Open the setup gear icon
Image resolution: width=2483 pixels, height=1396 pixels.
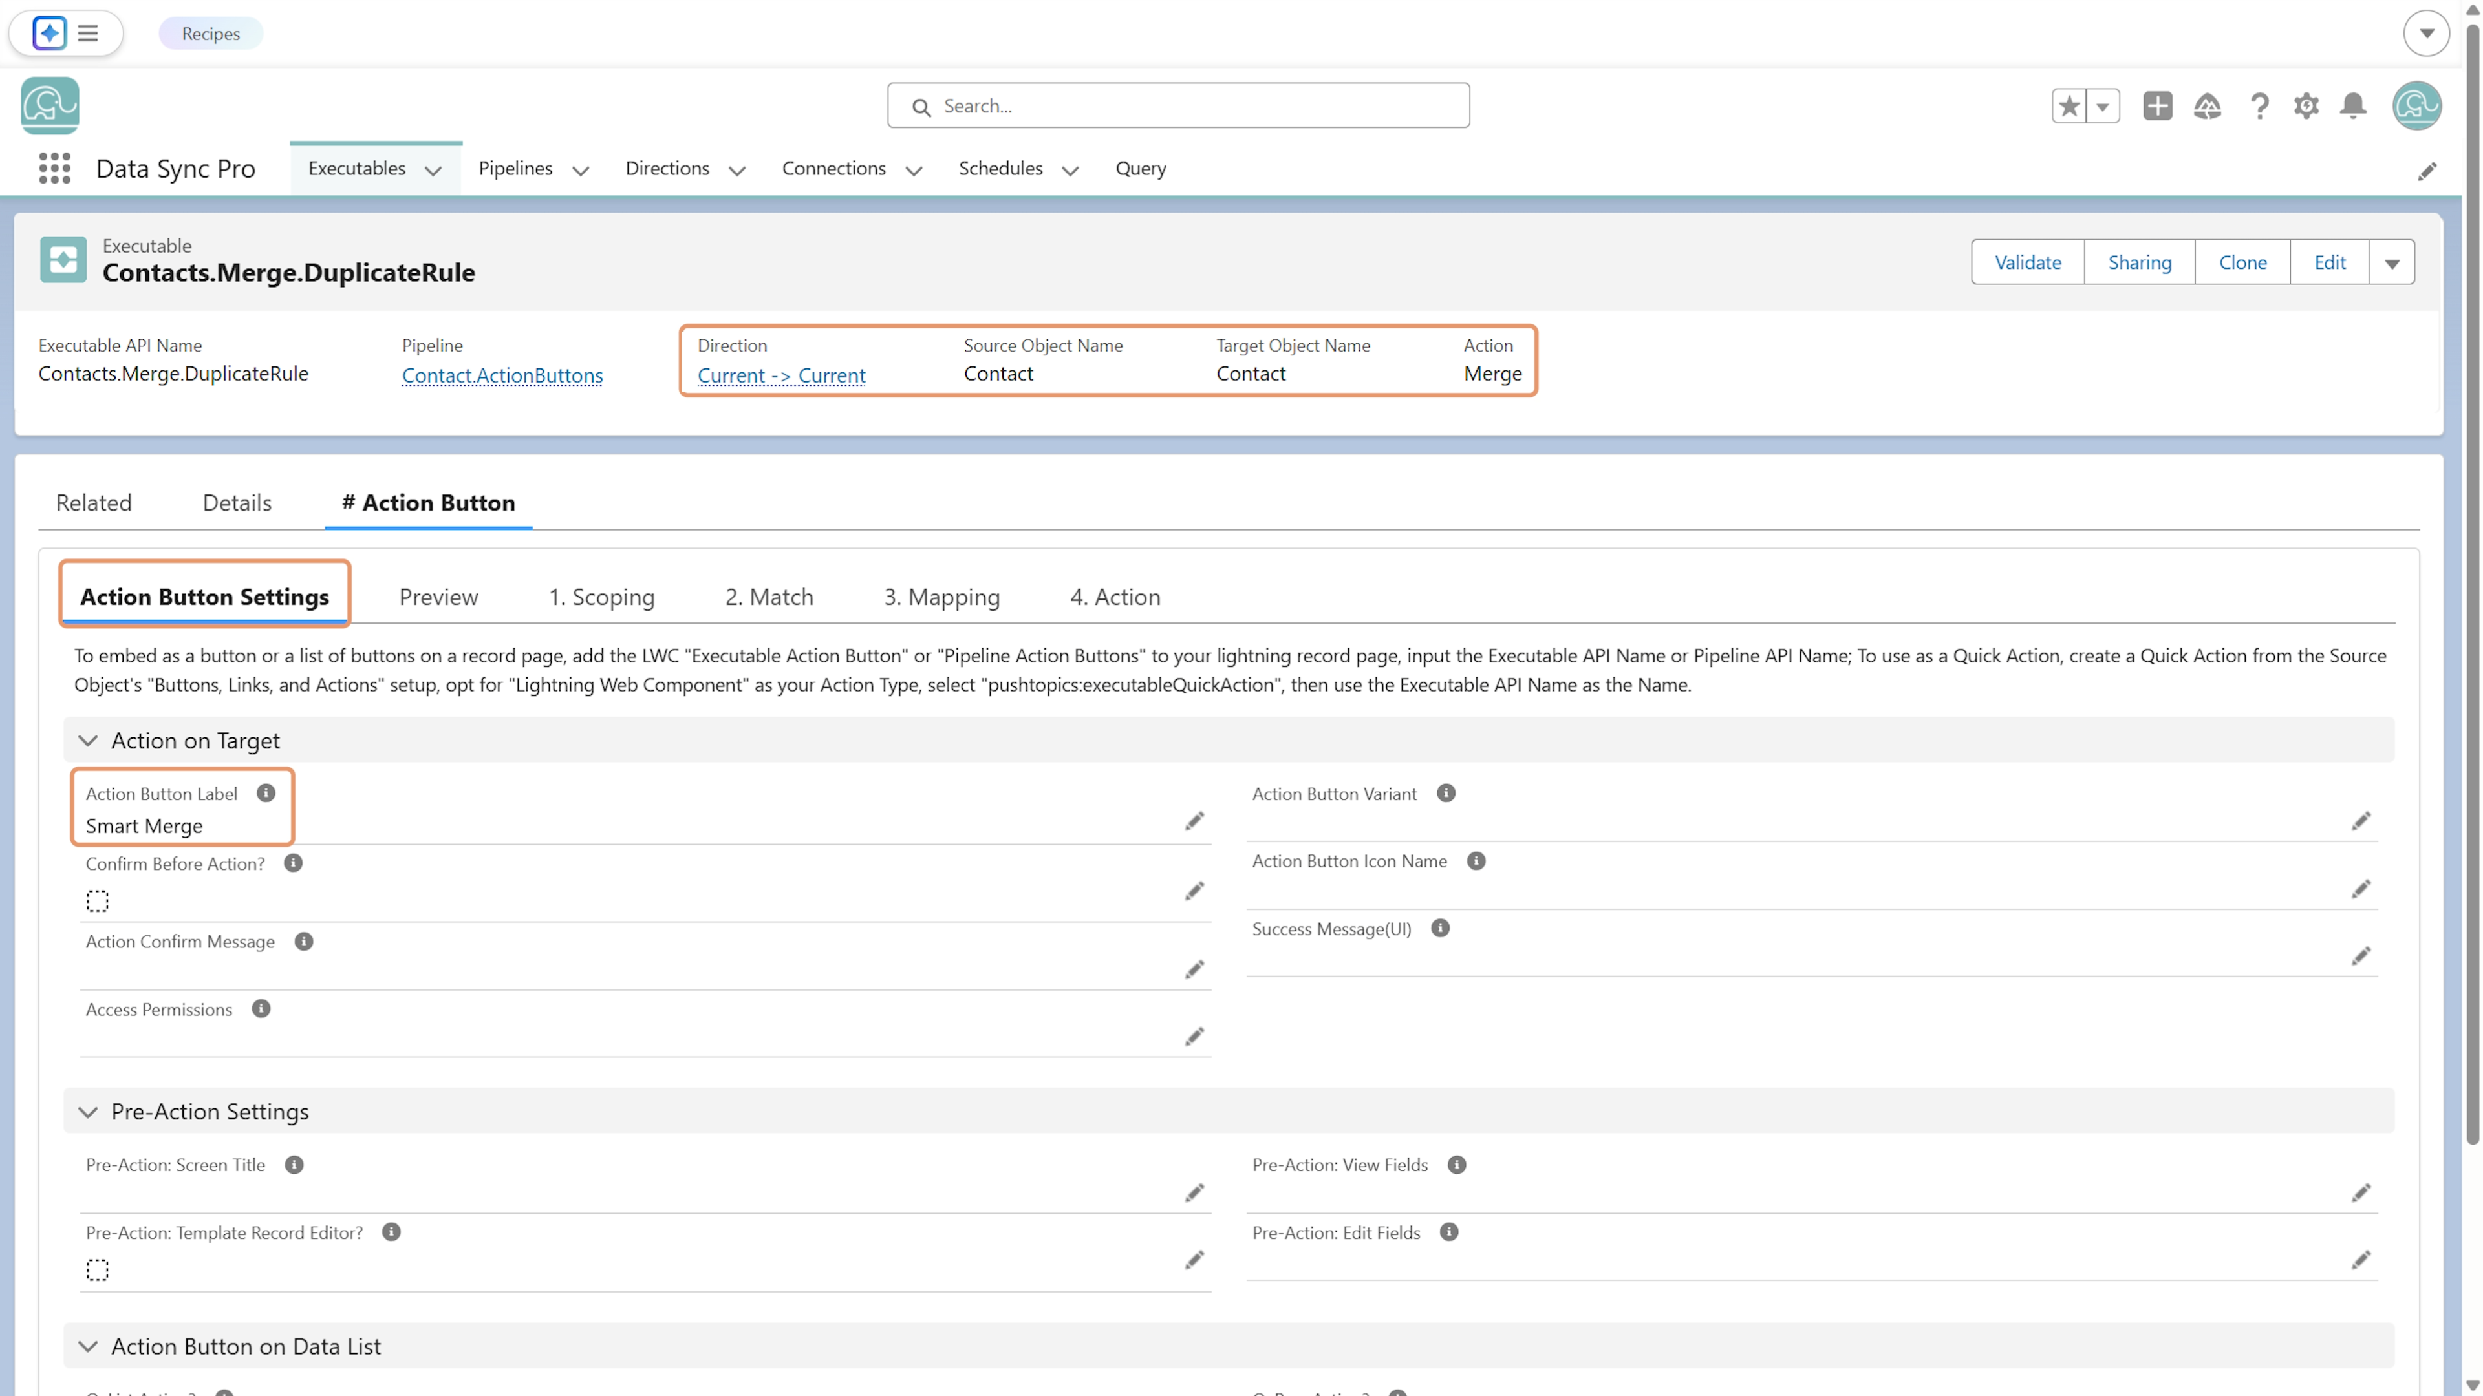2306,106
